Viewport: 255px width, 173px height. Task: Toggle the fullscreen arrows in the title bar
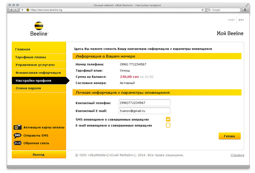pyautogui.click(x=247, y=5)
